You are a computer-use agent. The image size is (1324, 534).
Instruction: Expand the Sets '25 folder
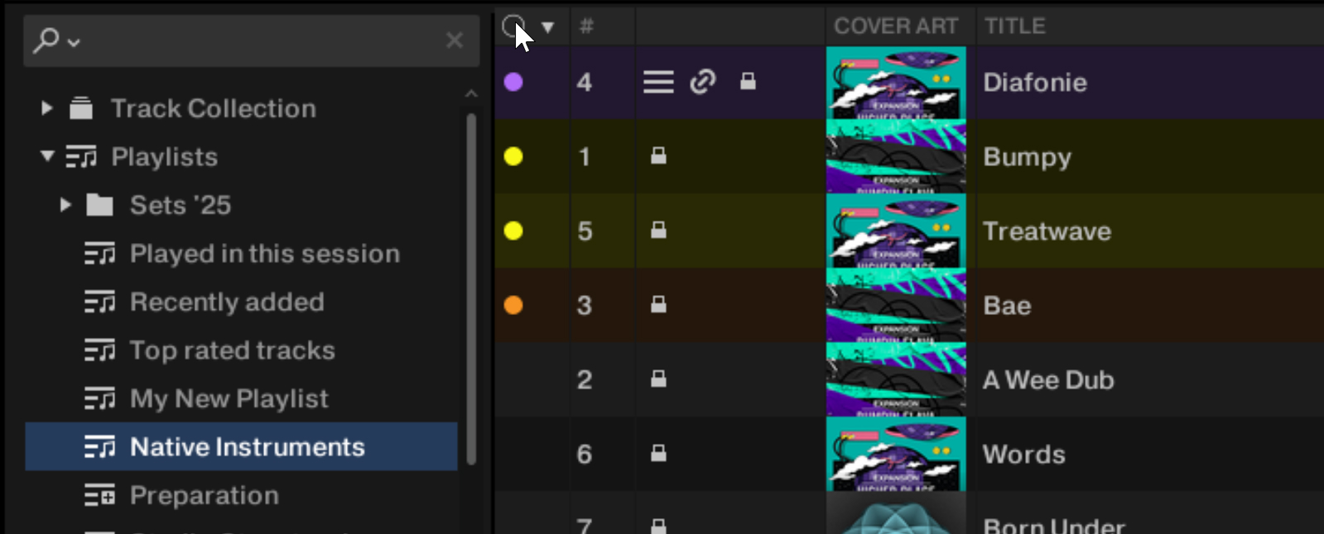point(65,204)
